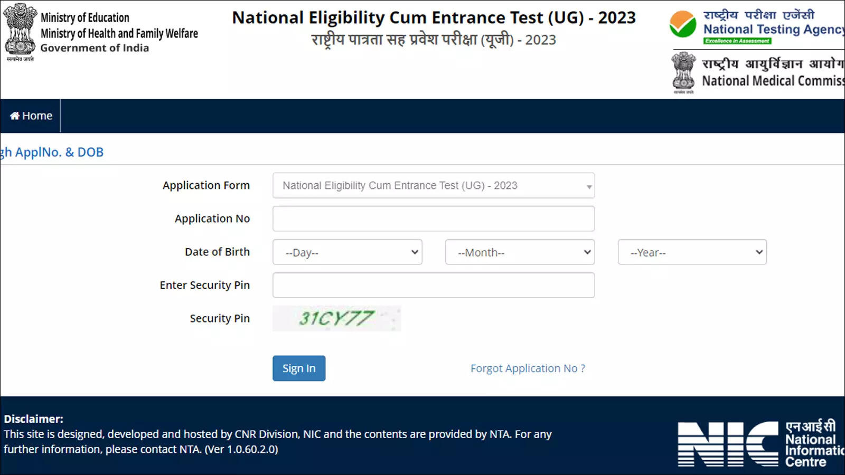Click the National Testing Agency title text
Image resolution: width=845 pixels, height=475 pixels.
pyautogui.click(x=774, y=30)
